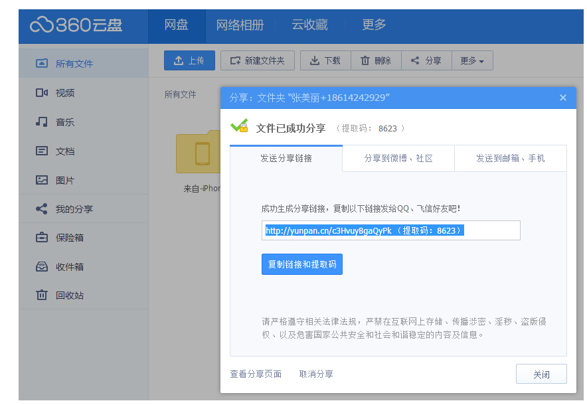587x405 pixels.
Task: Click the 取消分享 link
Action: pyautogui.click(x=316, y=374)
